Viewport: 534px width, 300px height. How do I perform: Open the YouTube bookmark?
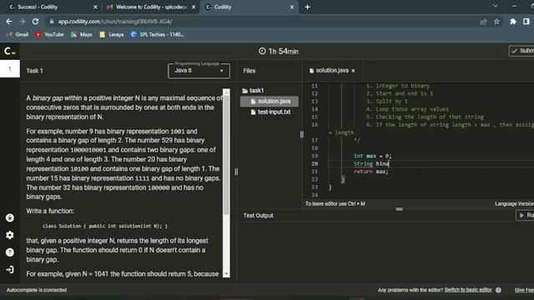50,34
